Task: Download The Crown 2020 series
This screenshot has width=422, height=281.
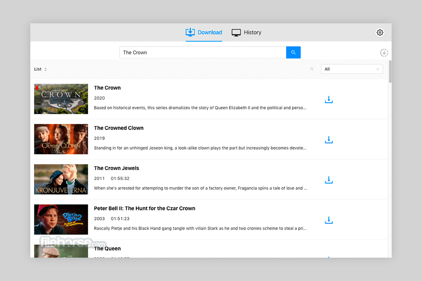Action: click(x=329, y=100)
